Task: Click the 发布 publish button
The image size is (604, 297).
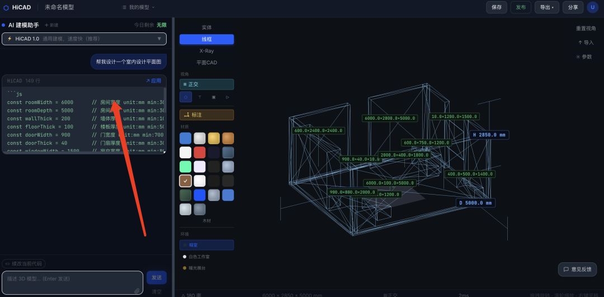Action: [521, 7]
